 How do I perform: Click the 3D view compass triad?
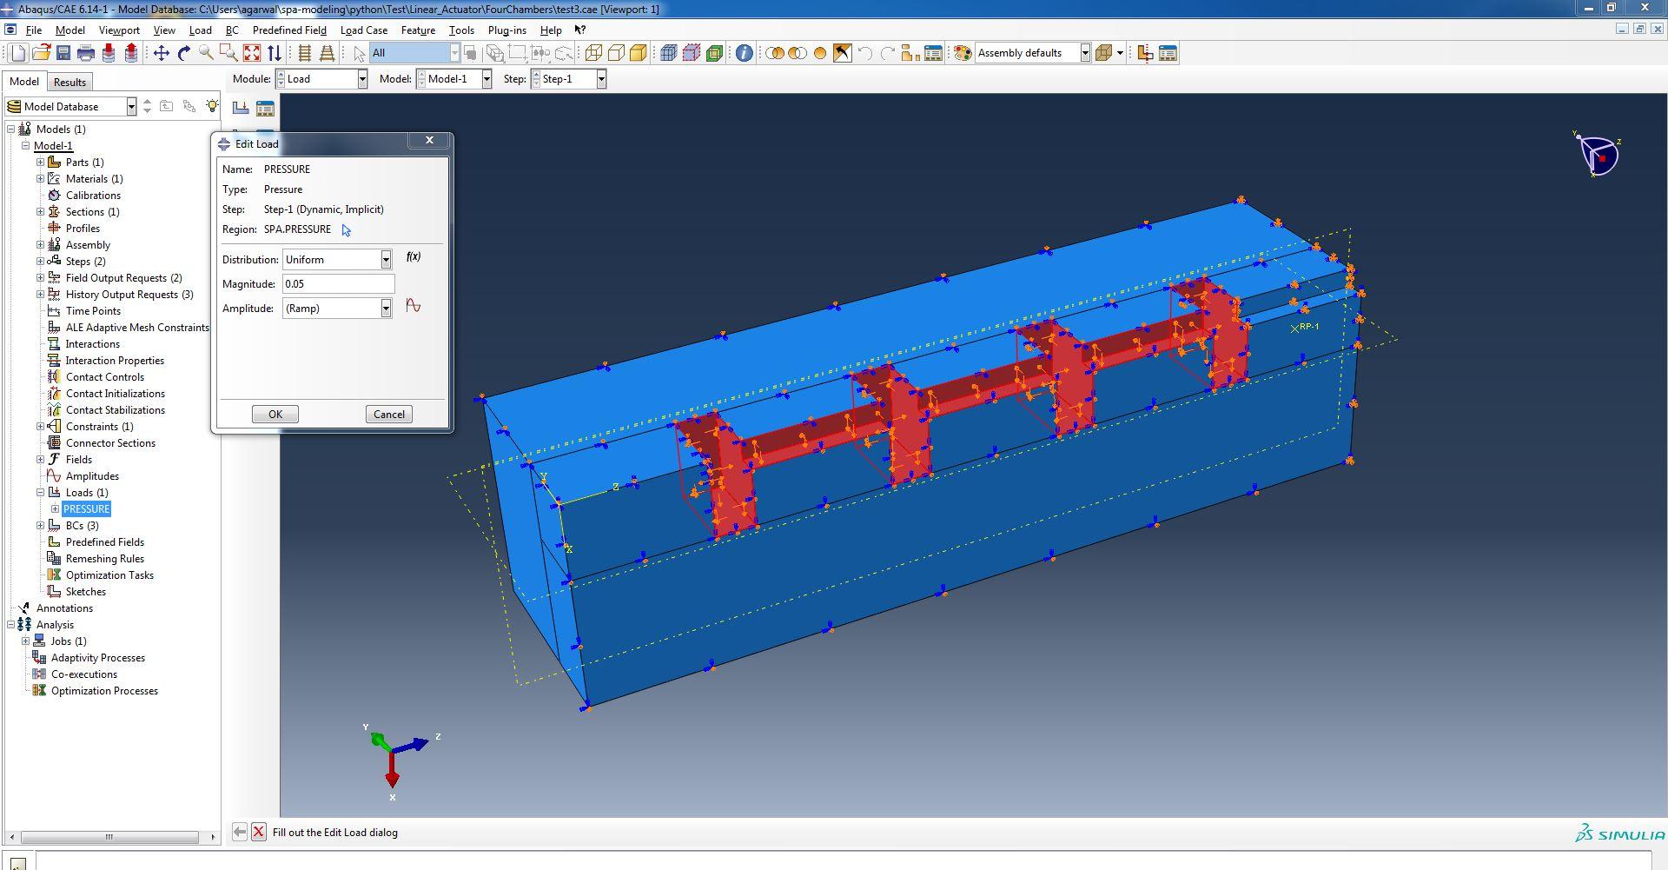pyautogui.click(x=1598, y=155)
